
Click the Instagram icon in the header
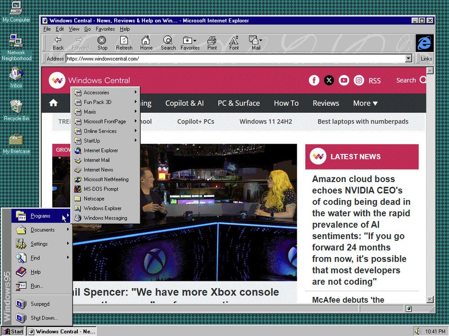pyautogui.click(x=359, y=80)
